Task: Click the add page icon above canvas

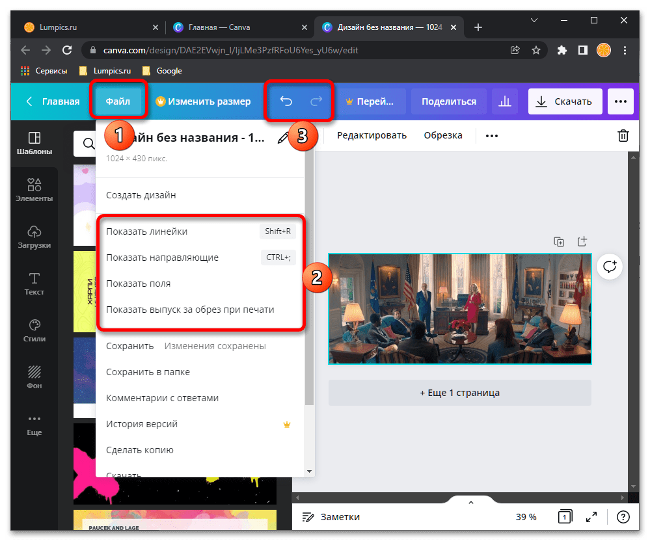Action: click(x=582, y=241)
